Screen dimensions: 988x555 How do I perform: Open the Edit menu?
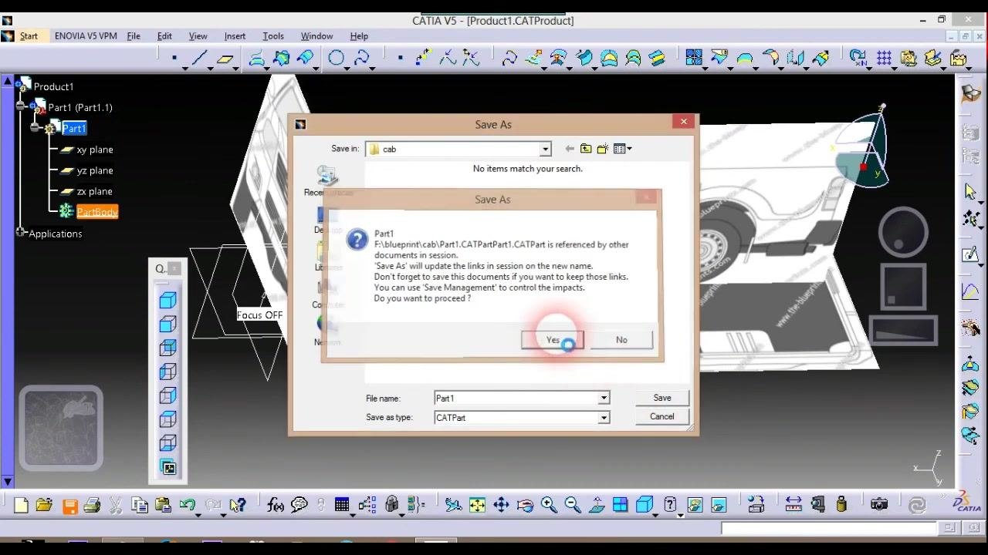[x=164, y=36]
